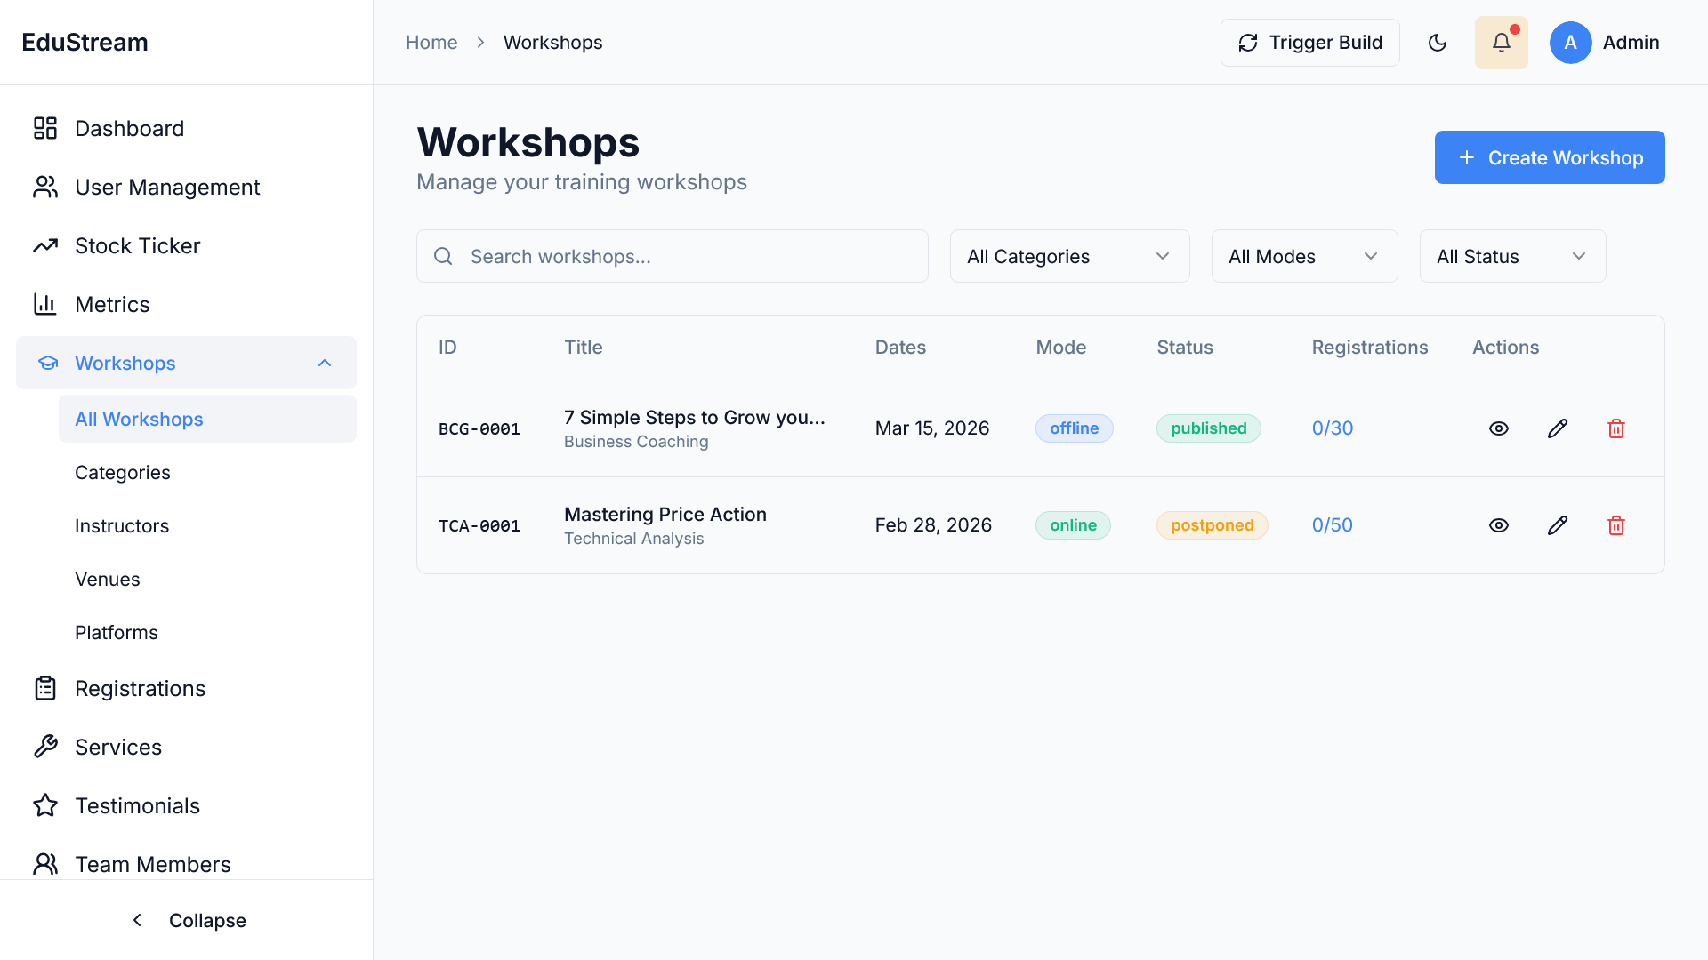Click the online mode badge
This screenshot has width=1708, height=960.
click(1073, 525)
